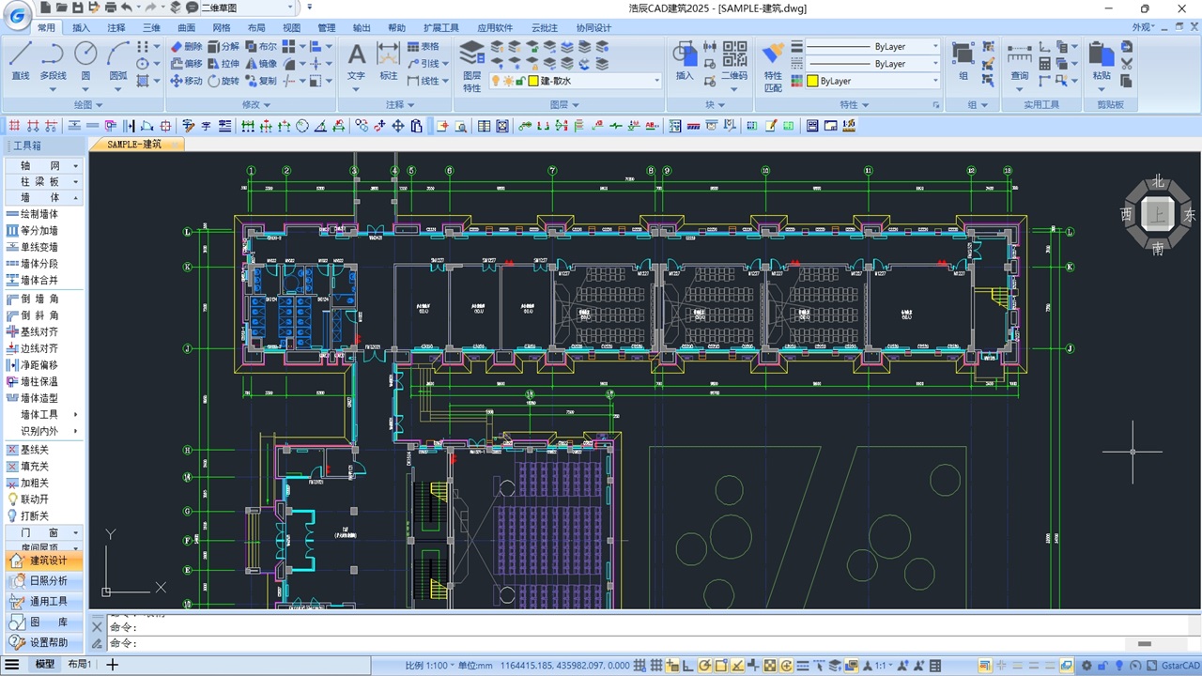
Task: Toggle the 联动开 linkage switch
Action: pos(34,499)
